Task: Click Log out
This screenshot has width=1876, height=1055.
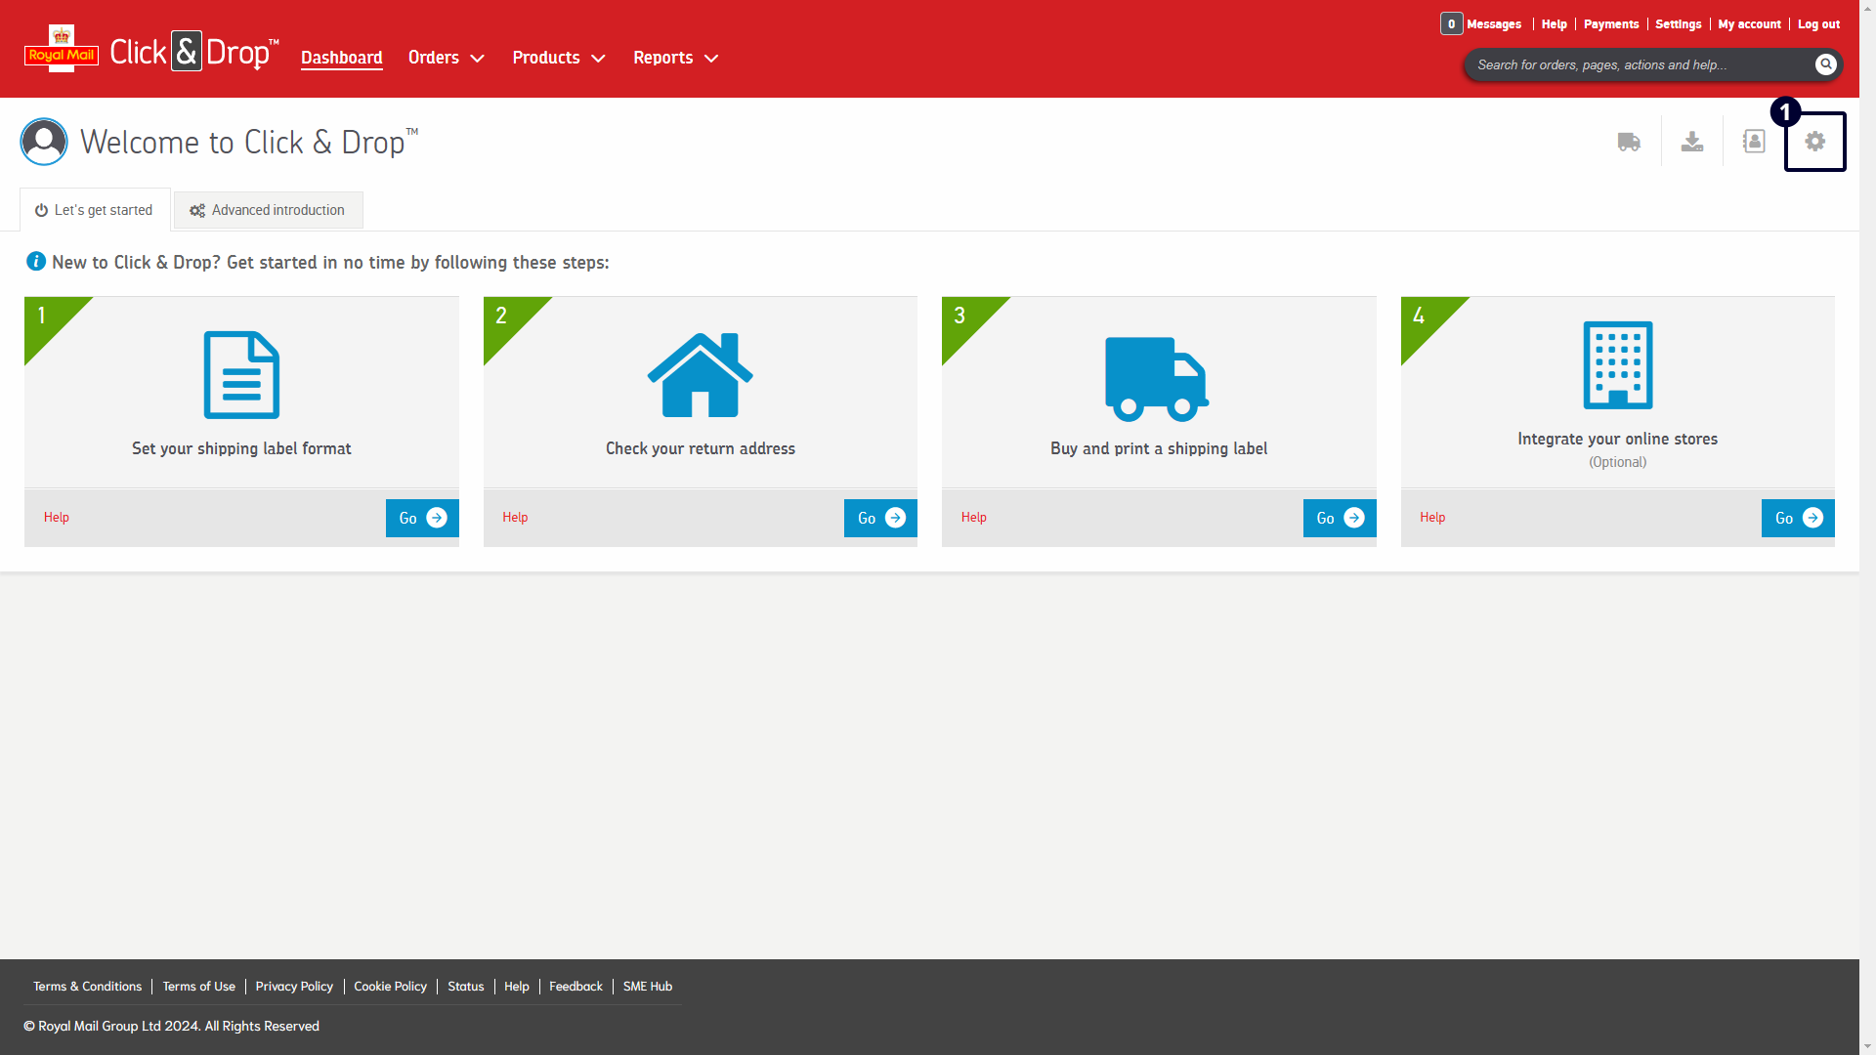Action: pos(1818,24)
